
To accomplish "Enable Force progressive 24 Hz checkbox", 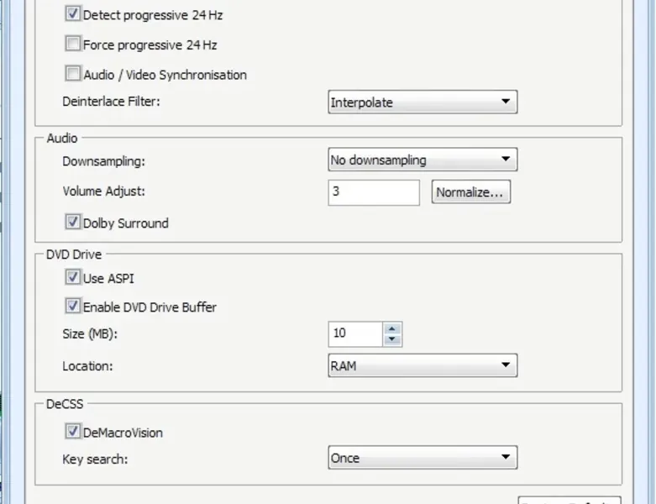I will (73, 45).
